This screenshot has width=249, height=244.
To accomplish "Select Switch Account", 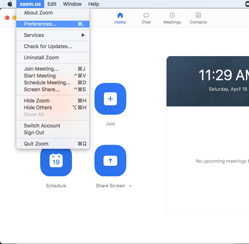I will click(53, 126).
